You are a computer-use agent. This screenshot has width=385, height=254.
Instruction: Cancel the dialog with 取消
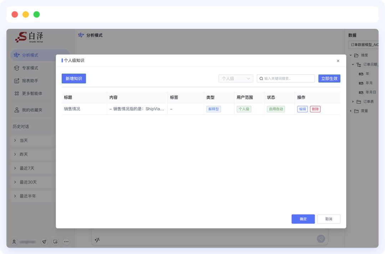click(x=329, y=219)
